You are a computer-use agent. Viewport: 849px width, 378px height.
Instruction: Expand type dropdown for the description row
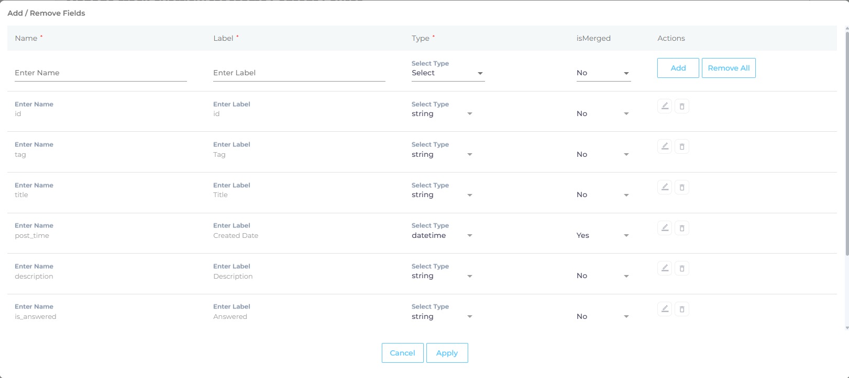pyautogui.click(x=442, y=276)
